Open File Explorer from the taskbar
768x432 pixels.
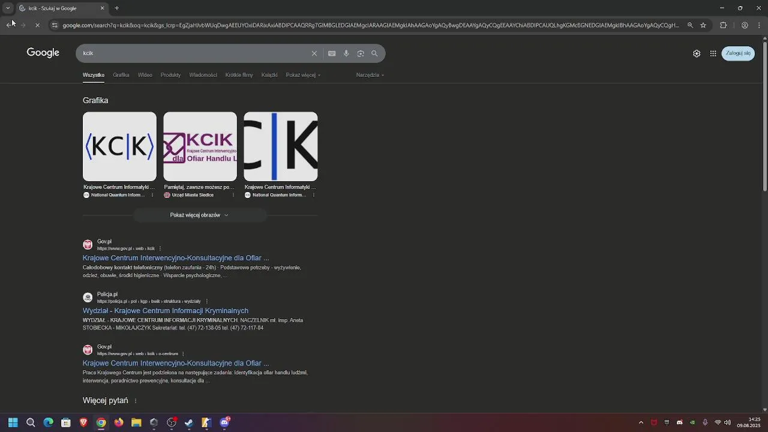coord(136,422)
